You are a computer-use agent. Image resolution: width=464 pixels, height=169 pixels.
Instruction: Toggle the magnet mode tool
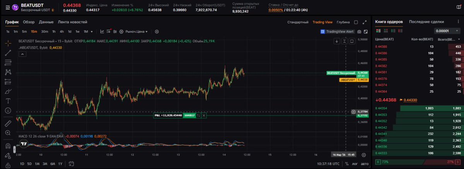point(8,146)
